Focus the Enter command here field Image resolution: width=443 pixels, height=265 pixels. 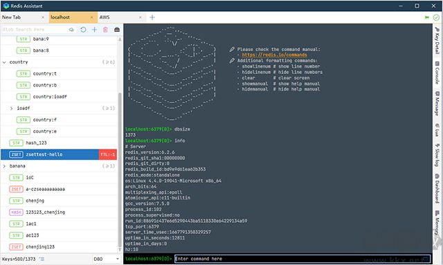point(302,259)
